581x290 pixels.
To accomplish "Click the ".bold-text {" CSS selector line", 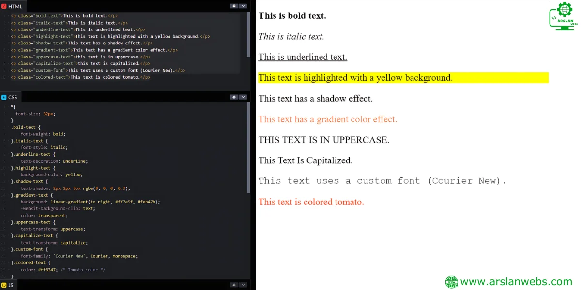I will (x=26, y=127).
